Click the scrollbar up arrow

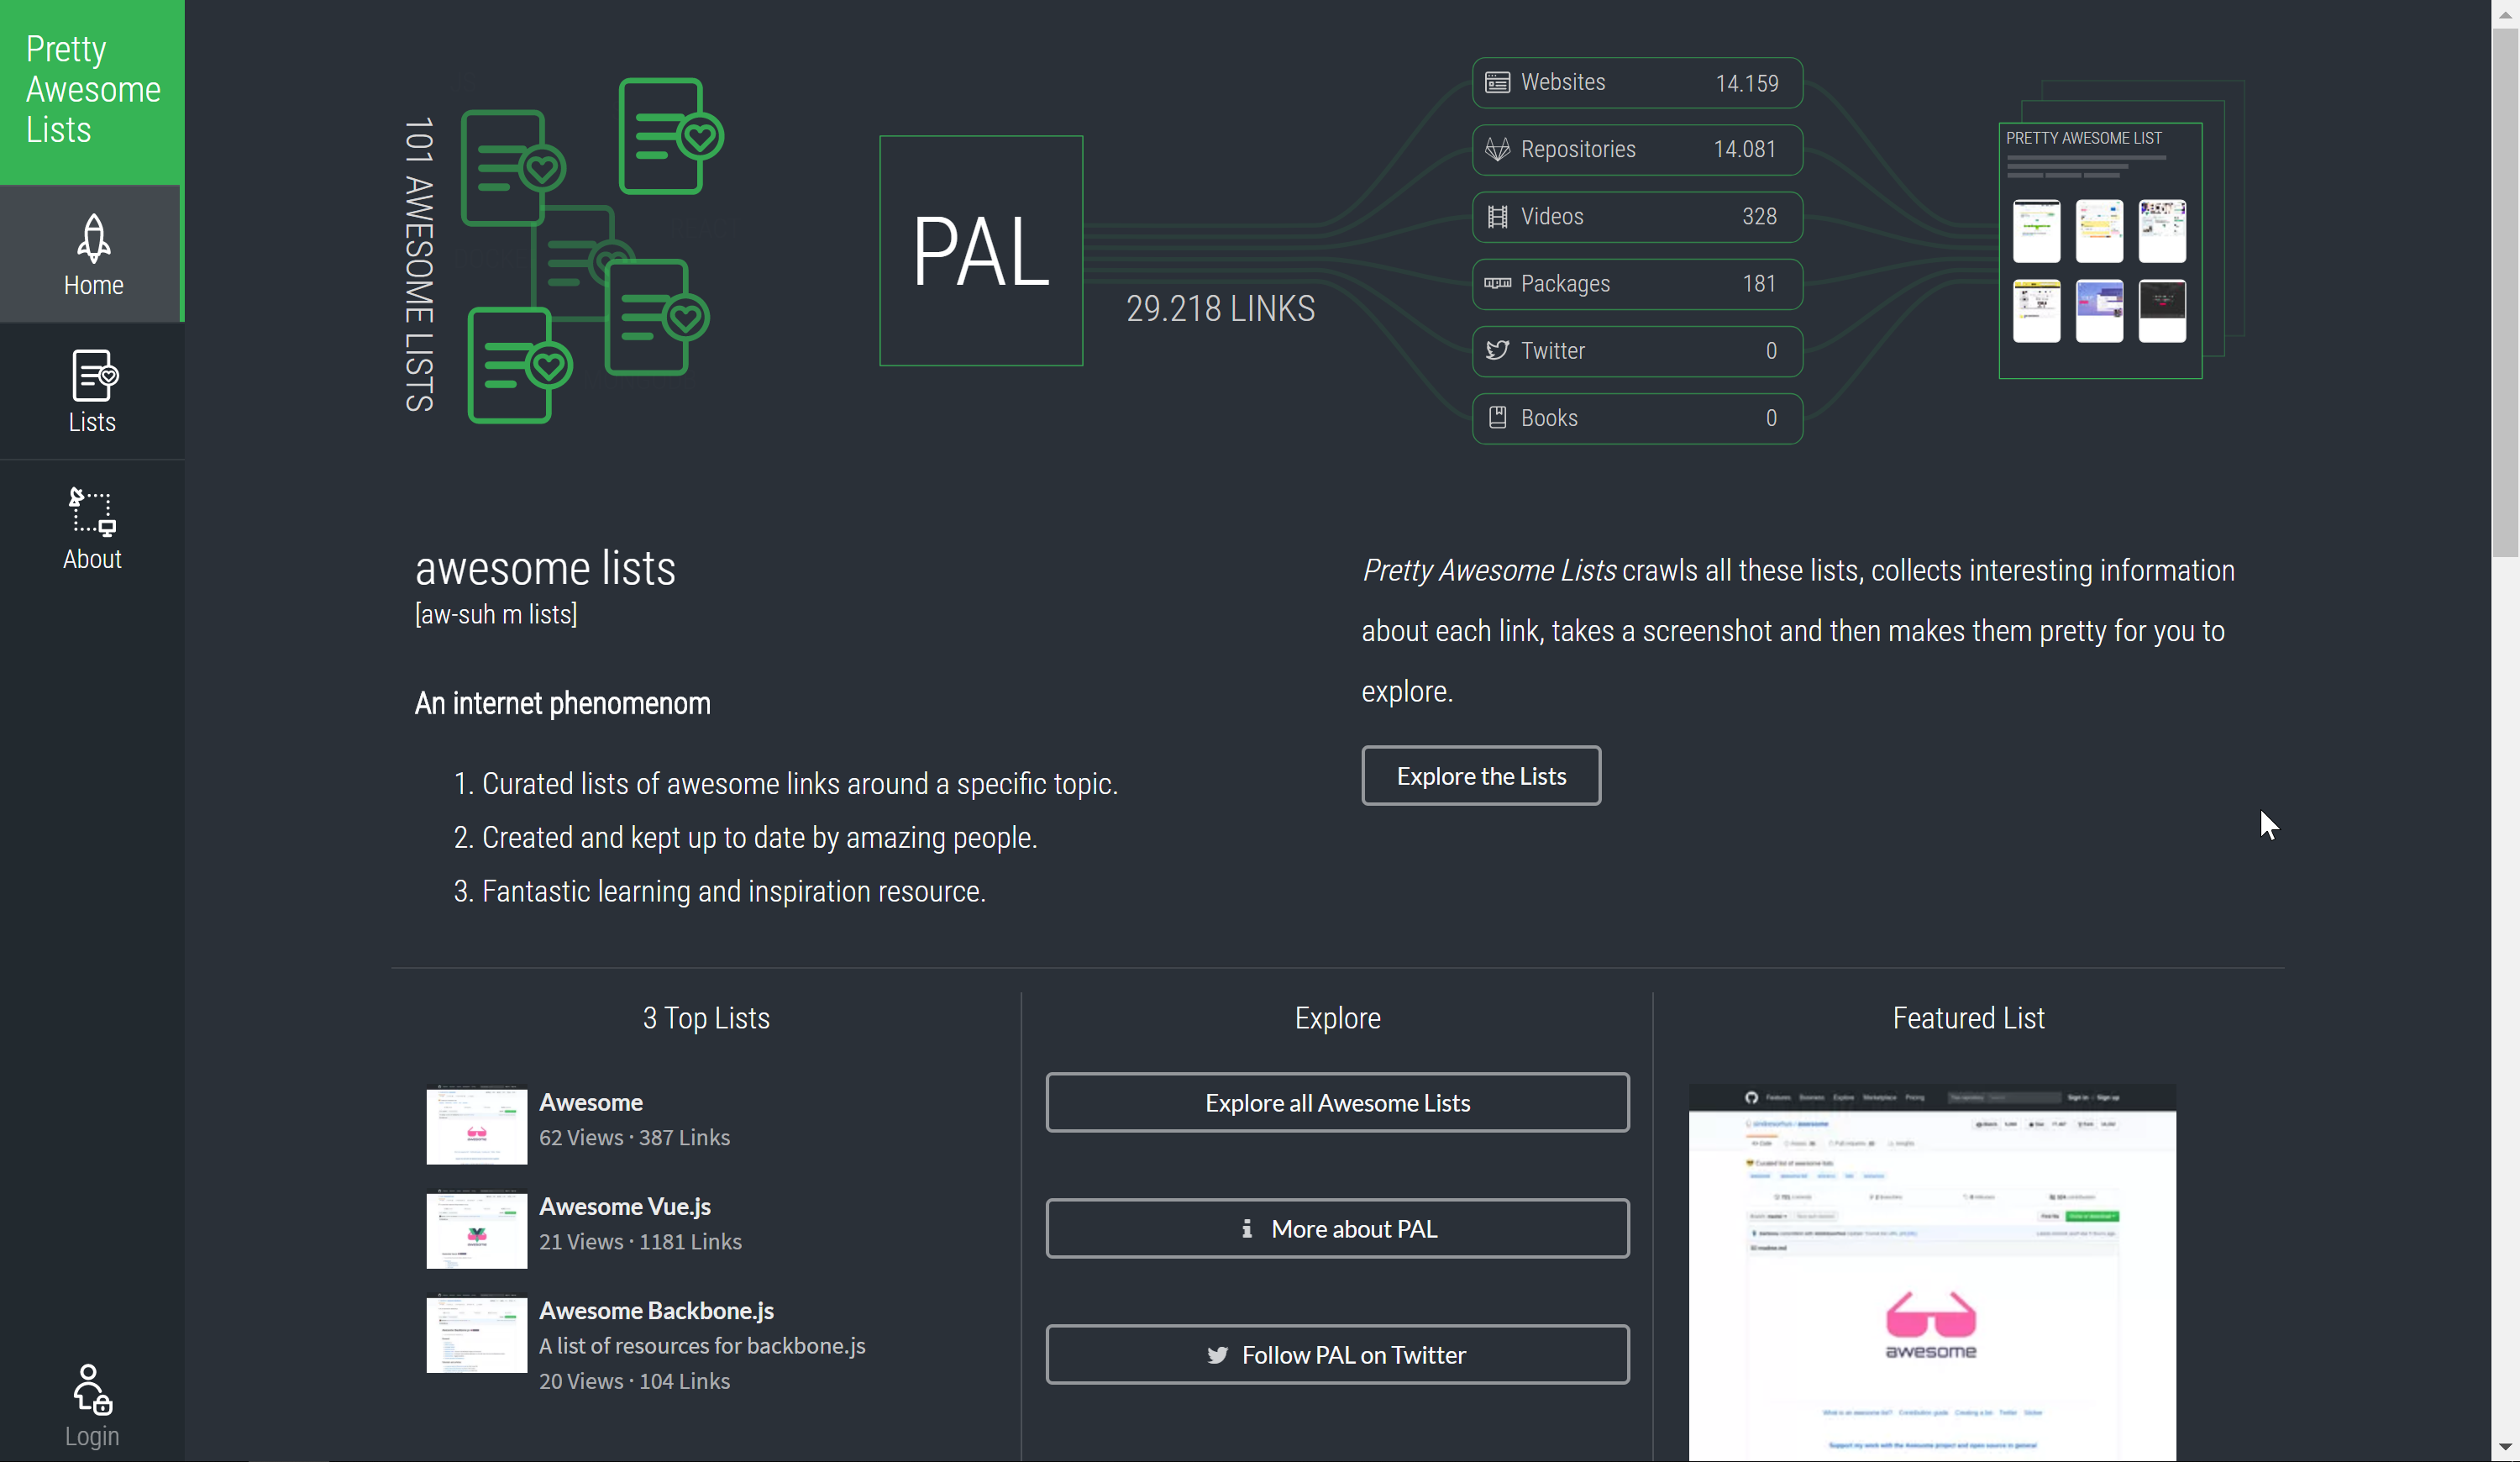click(2505, 14)
